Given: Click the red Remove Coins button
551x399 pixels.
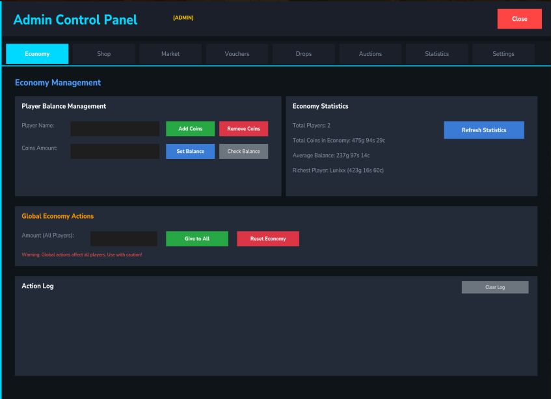Looking at the screenshot, I should point(243,129).
